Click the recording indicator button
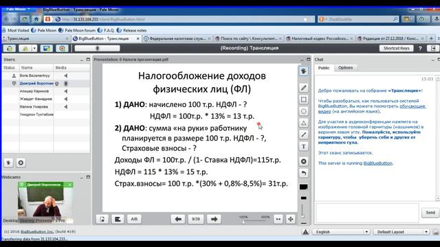This screenshot has height=247, width=440. coord(62,49)
